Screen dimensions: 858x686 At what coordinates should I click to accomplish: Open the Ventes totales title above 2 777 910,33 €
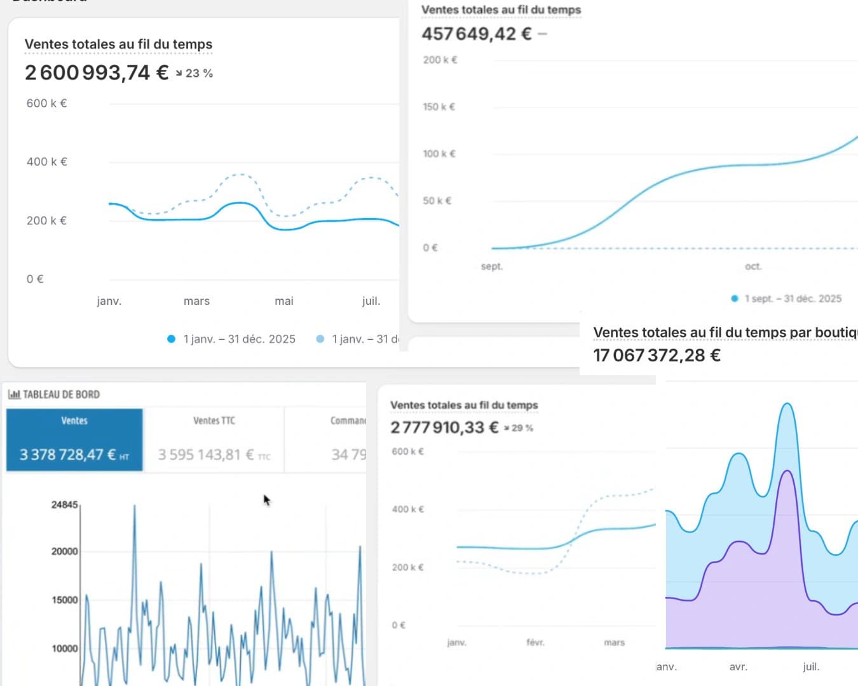click(x=464, y=405)
